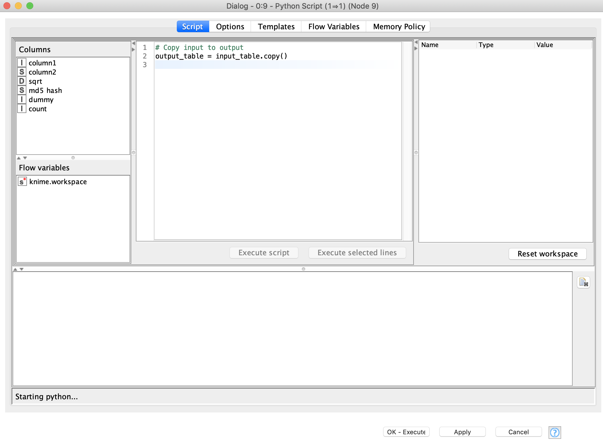The width and height of the screenshot is (603, 444).
Task: Select the dummy column entry
Action: tap(41, 100)
